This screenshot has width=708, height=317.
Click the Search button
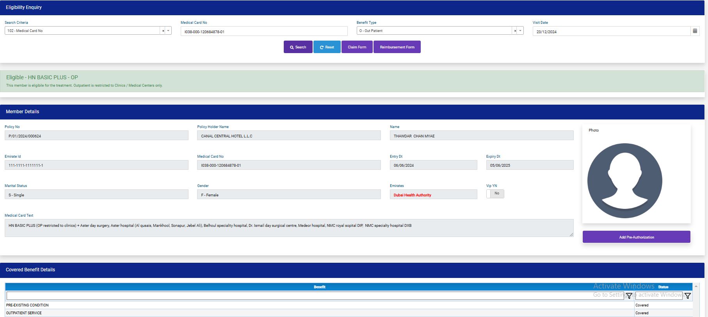[298, 47]
